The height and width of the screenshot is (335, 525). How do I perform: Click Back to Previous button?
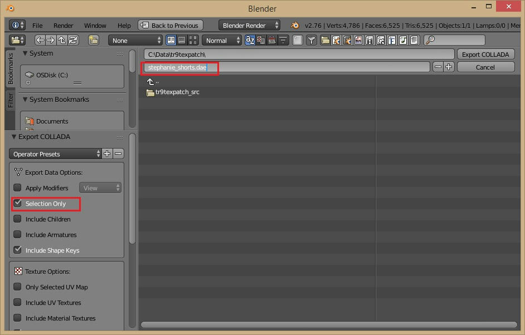(171, 25)
